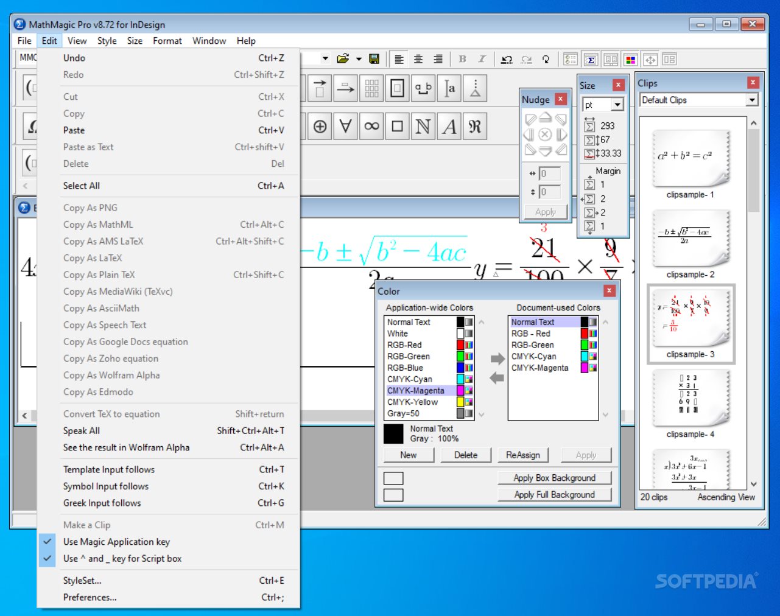Click the Delete button in Color panel
780x616 pixels.
466,455
